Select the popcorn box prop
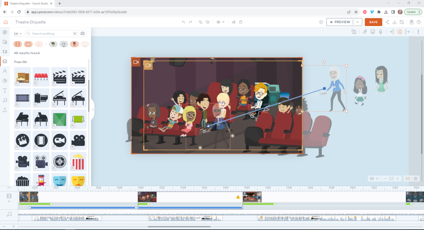The width and height of the screenshot is (424, 230). click(x=78, y=161)
